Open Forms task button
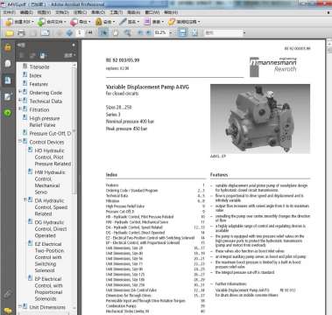 click(x=153, y=22)
